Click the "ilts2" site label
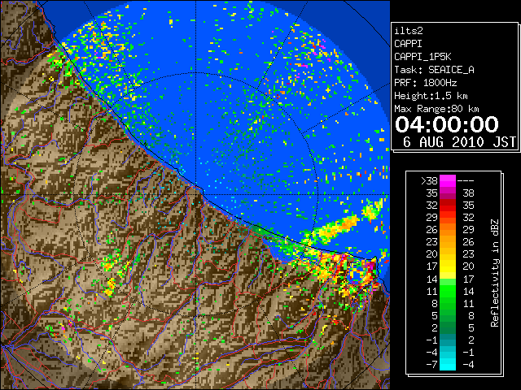Viewport: 521px width, 390px height. [409, 31]
